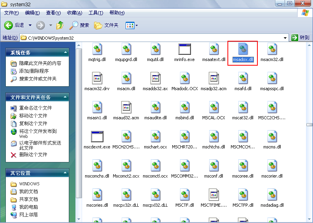Open the Forward history dropdown arrow
This screenshot has width=313, height=223.
pos(51,25)
